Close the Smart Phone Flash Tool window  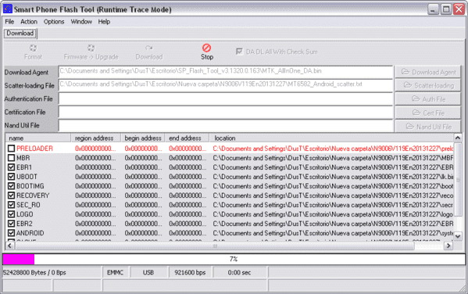[459, 9]
